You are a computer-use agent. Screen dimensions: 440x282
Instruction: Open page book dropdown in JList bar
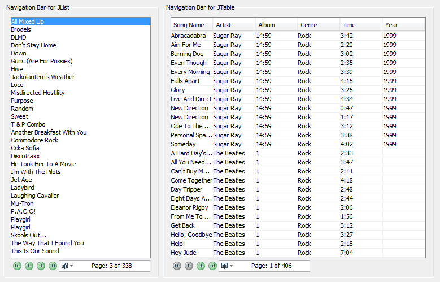tap(67, 266)
